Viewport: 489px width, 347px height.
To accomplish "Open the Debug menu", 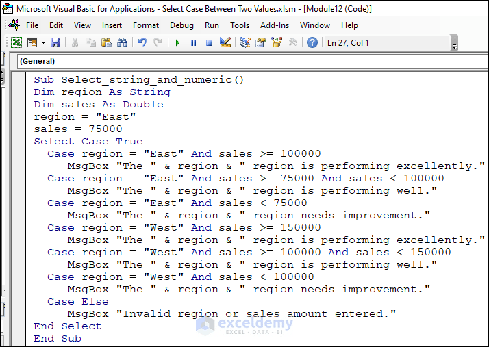I will click(181, 25).
